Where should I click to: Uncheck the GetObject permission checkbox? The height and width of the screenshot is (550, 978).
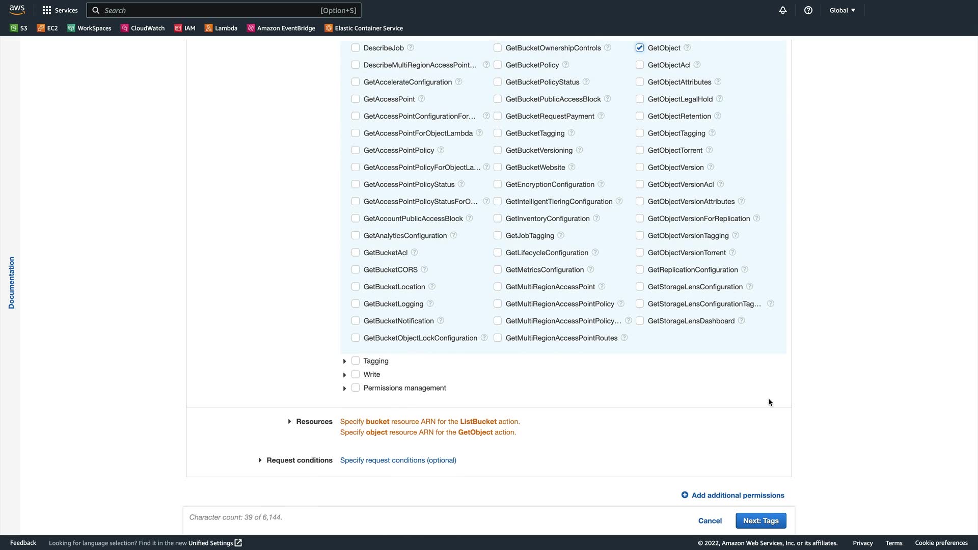[x=640, y=48]
